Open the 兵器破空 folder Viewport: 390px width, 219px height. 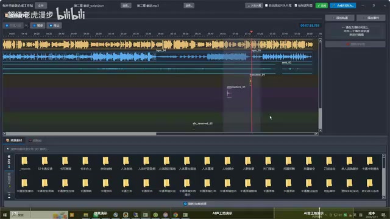pyautogui.click(x=309, y=163)
